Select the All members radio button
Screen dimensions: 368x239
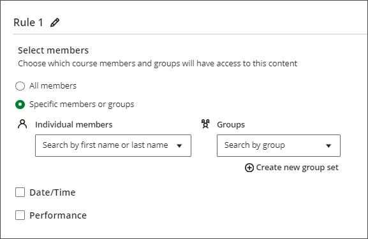point(20,86)
